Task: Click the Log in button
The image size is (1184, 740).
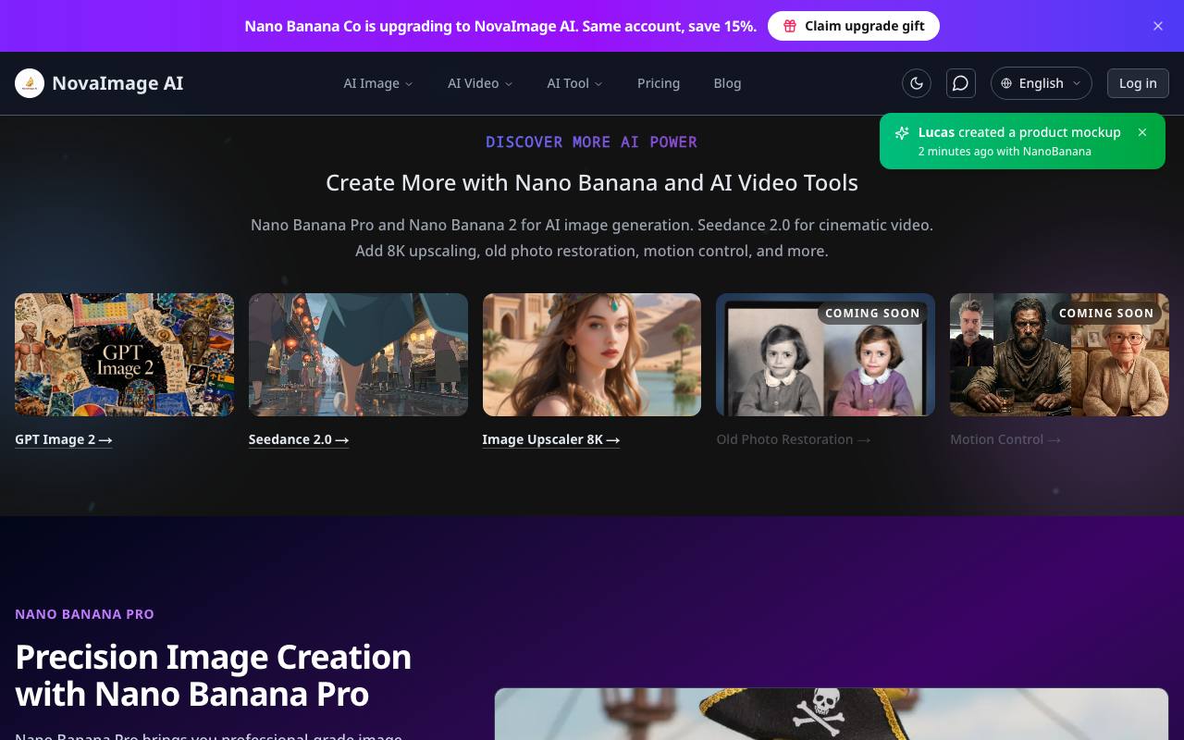Action: (1138, 83)
